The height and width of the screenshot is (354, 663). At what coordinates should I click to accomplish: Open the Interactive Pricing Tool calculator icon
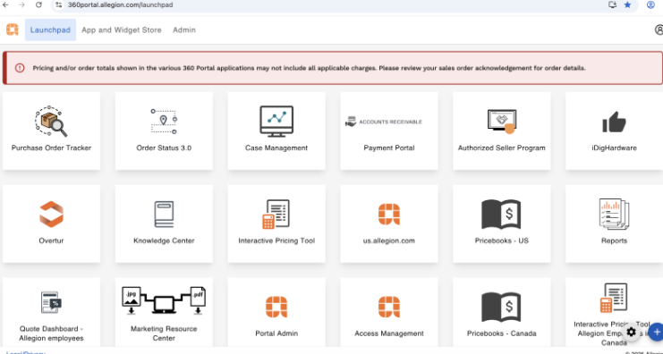click(276, 215)
